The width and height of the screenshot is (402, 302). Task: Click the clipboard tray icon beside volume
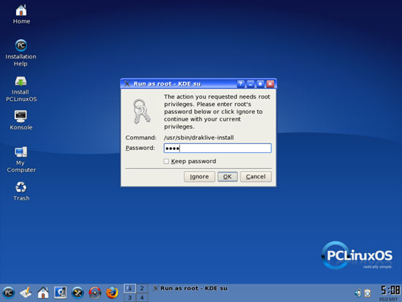click(368, 292)
